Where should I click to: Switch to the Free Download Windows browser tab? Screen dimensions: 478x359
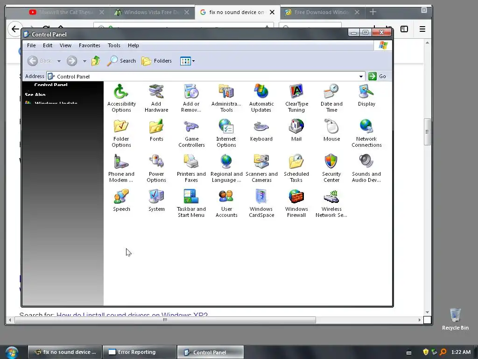(322, 12)
